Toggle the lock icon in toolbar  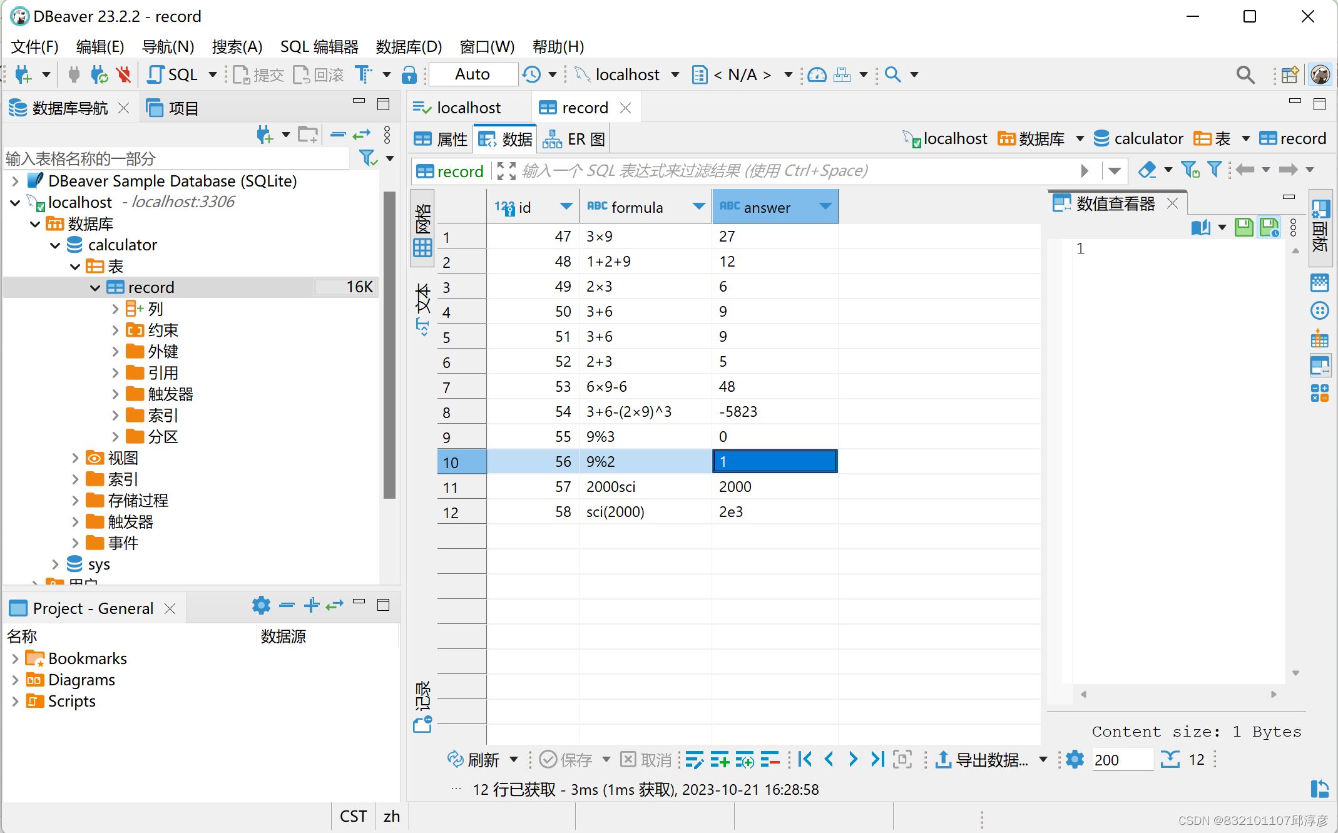(409, 74)
